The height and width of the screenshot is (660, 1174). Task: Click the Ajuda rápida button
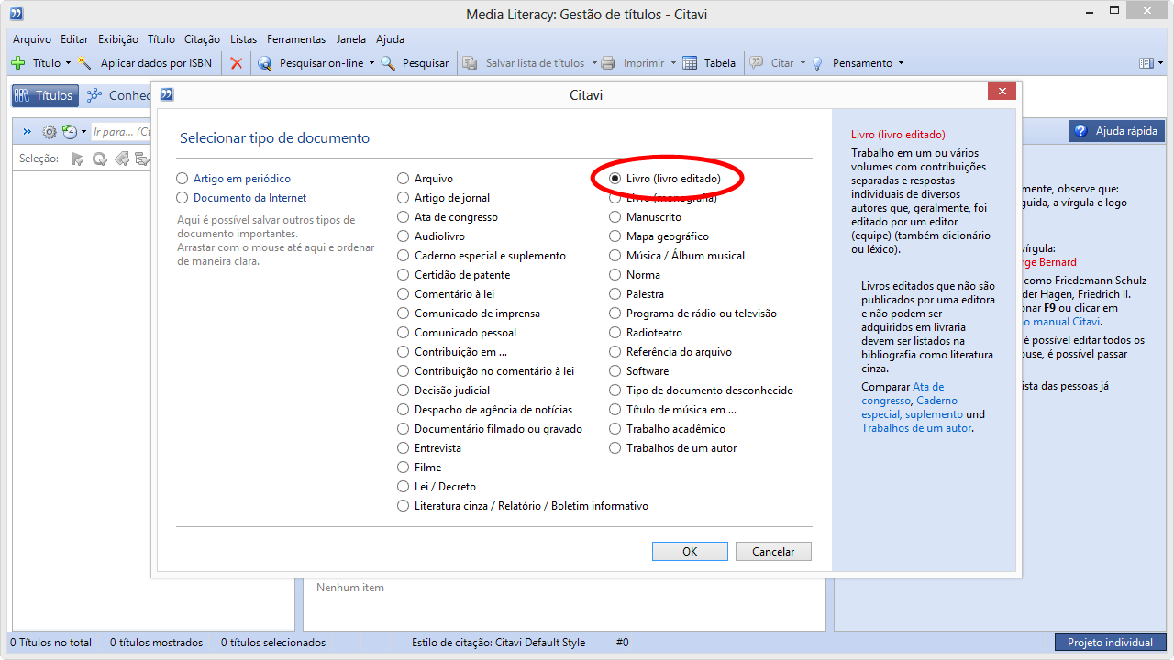pyautogui.click(x=1117, y=131)
